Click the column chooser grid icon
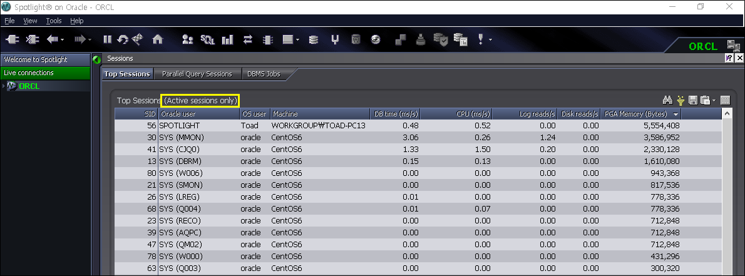The height and width of the screenshot is (276, 745). [x=725, y=100]
